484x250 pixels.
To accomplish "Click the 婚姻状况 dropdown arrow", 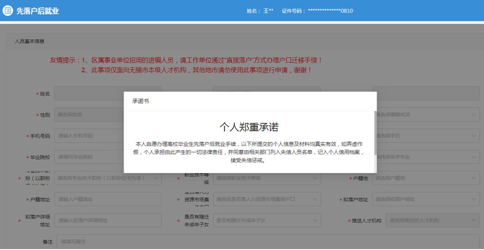I will point(474,115).
